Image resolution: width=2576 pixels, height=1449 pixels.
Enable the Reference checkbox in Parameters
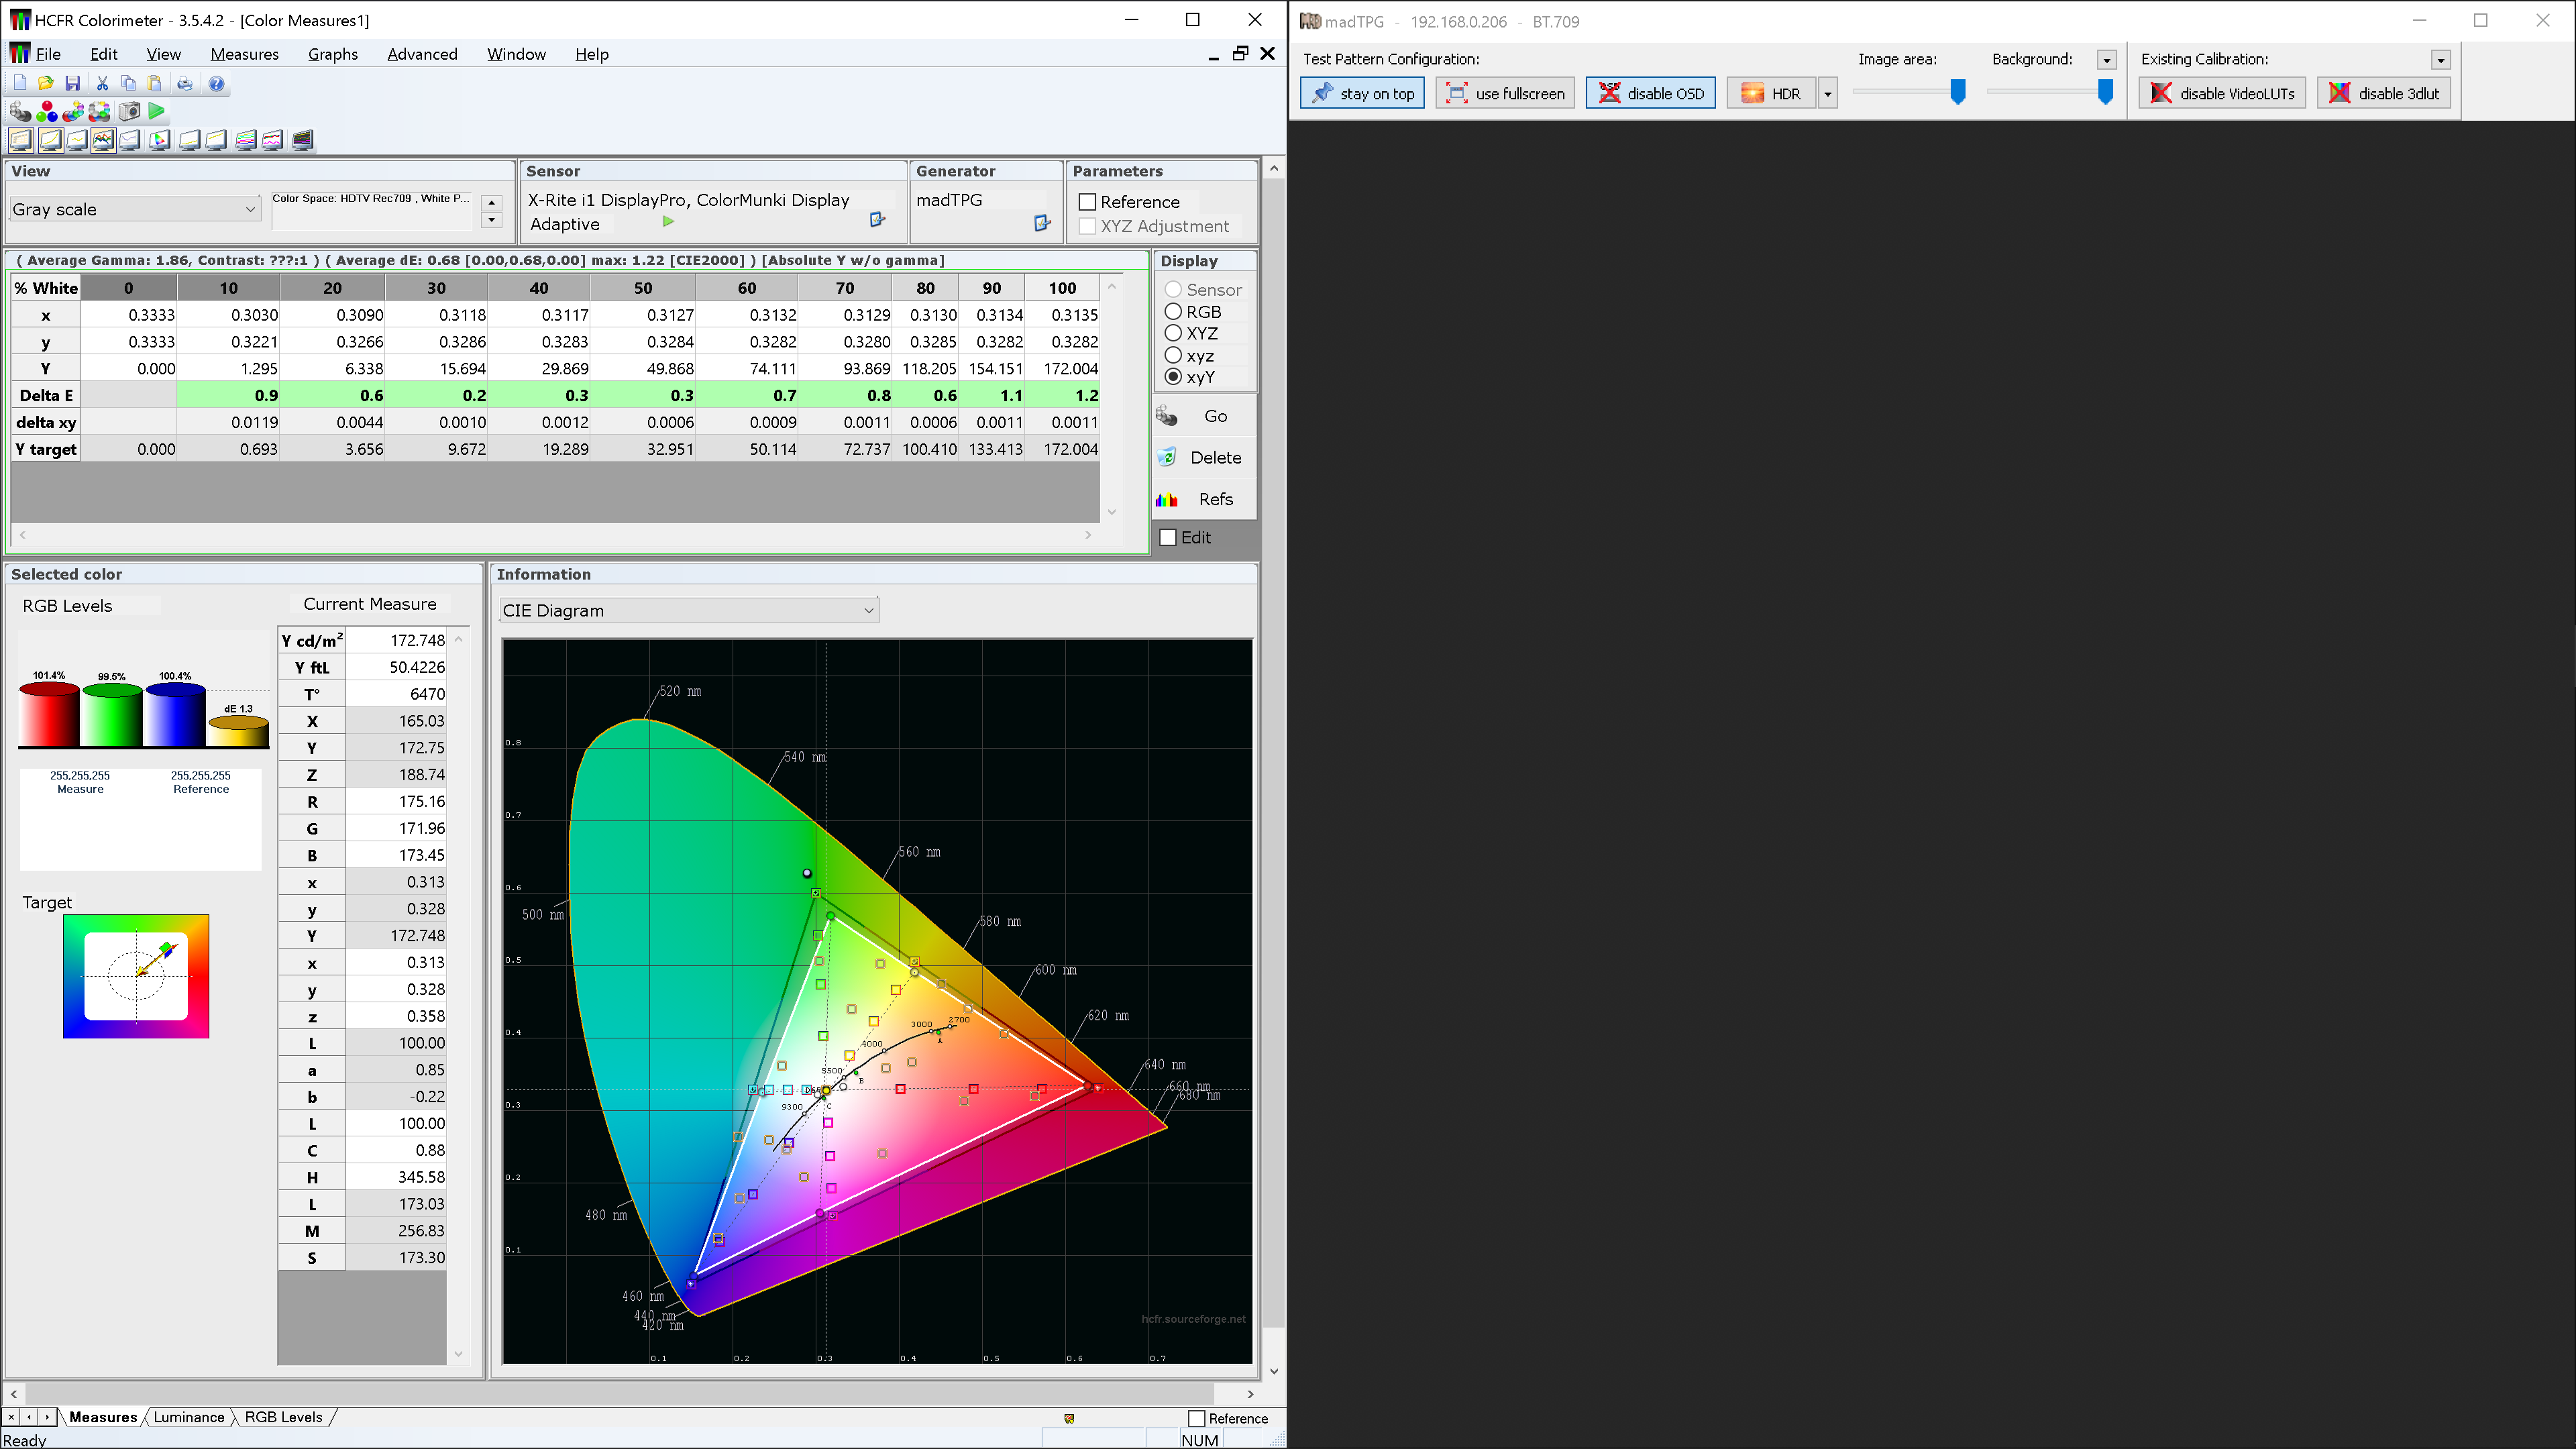tap(1088, 202)
